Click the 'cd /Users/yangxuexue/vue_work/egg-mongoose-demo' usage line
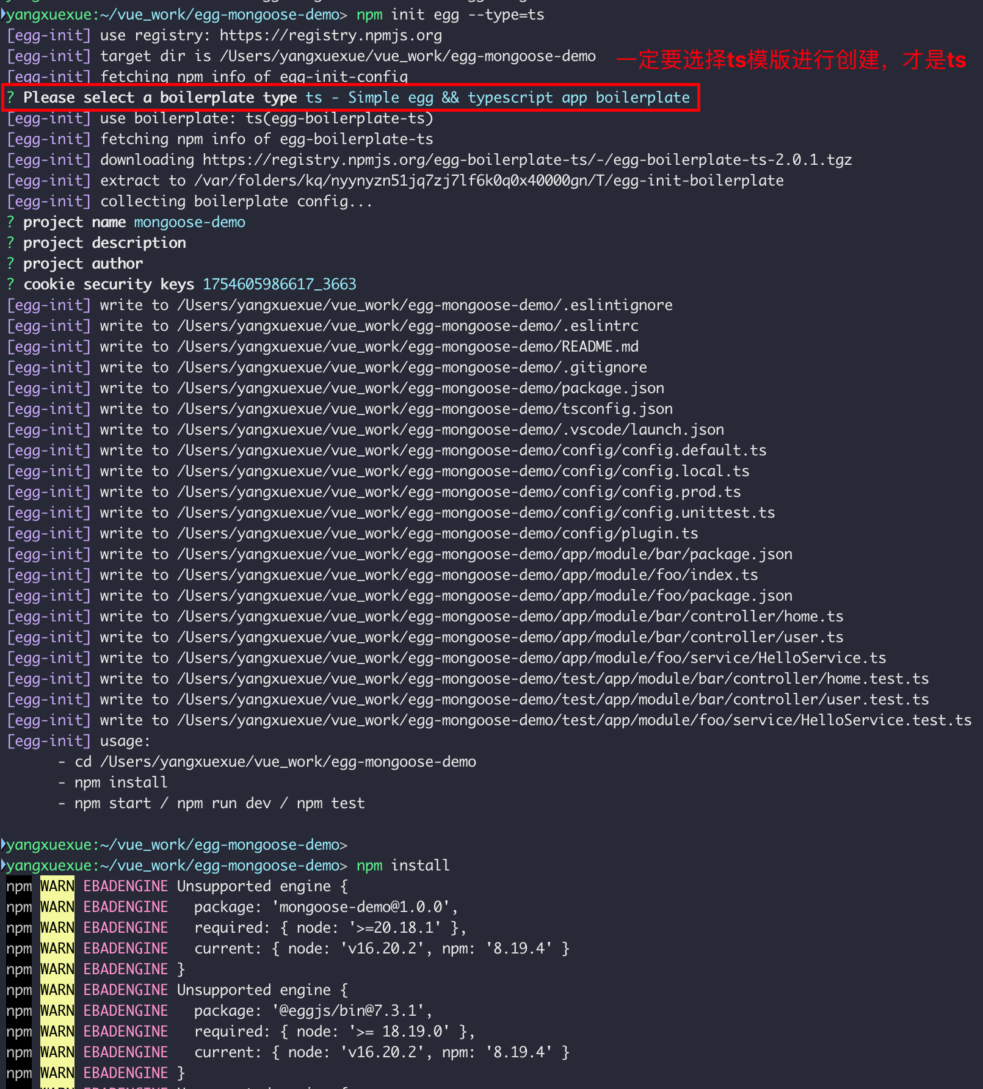Viewport: 983px width, 1089px height. (275, 762)
